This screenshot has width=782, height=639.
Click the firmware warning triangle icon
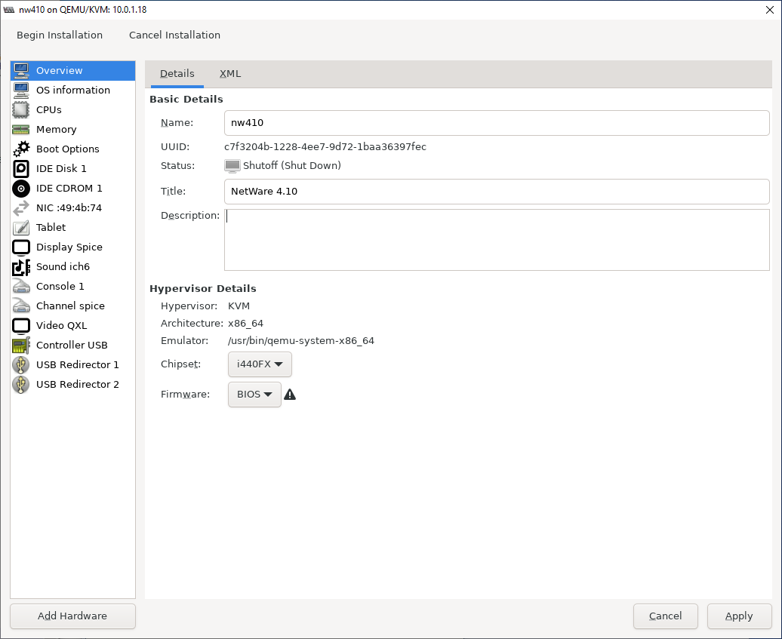pyautogui.click(x=290, y=395)
